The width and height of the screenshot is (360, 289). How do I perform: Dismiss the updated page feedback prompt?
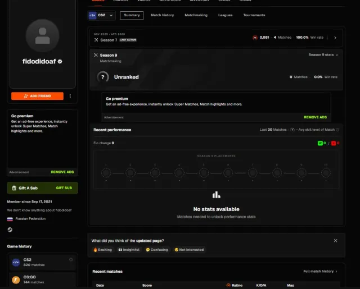tap(335, 241)
